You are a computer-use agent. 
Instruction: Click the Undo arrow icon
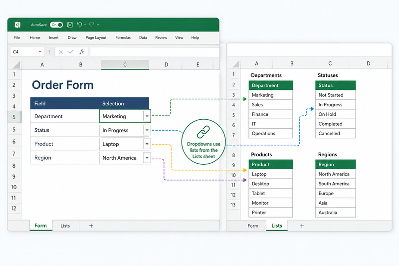pos(80,24)
